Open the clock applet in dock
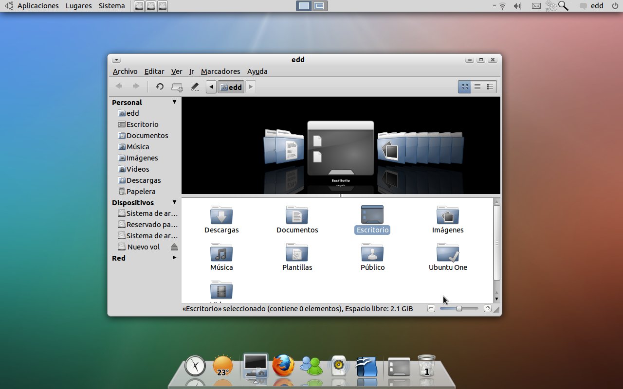The height and width of the screenshot is (389, 623). click(x=195, y=366)
